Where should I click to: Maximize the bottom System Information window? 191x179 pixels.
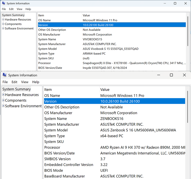pos(171,75)
